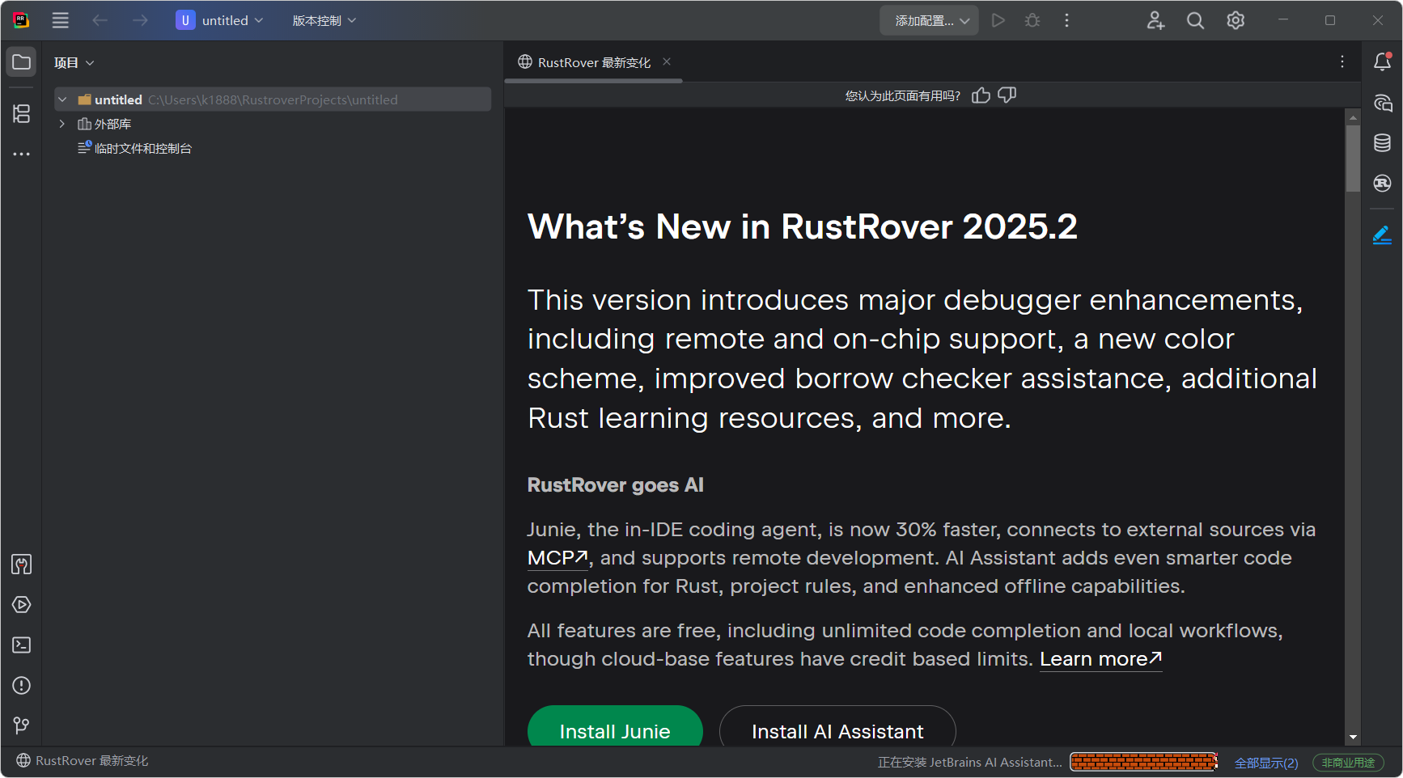Screen dimensions: 1403x778
Task: Switch to RustRover 最新变化 tab
Action: pyautogui.click(x=594, y=62)
